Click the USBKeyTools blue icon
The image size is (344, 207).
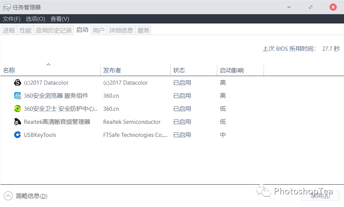[x=18, y=135]
